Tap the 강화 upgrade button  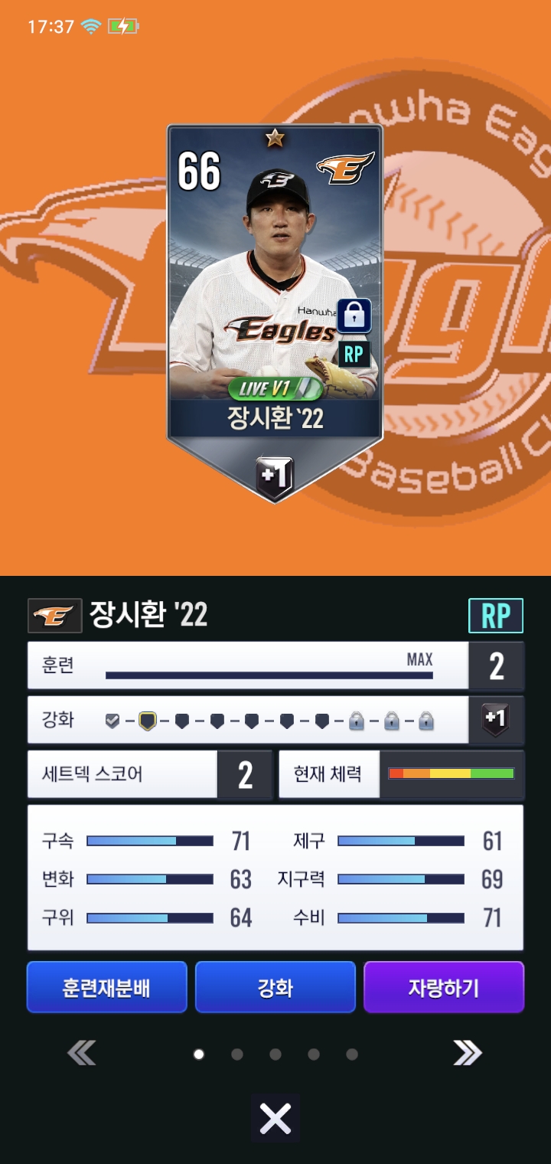click(275, 988)
